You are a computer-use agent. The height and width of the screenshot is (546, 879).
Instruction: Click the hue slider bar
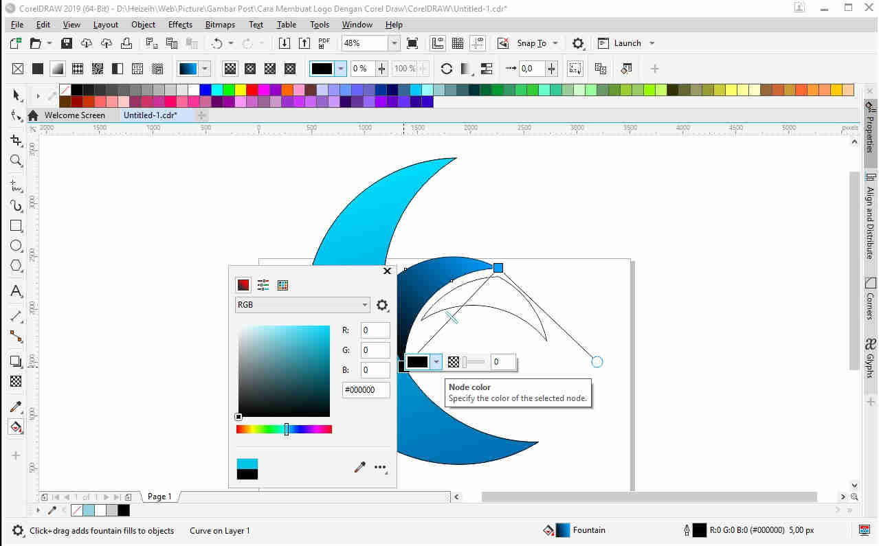coord(285,429)
